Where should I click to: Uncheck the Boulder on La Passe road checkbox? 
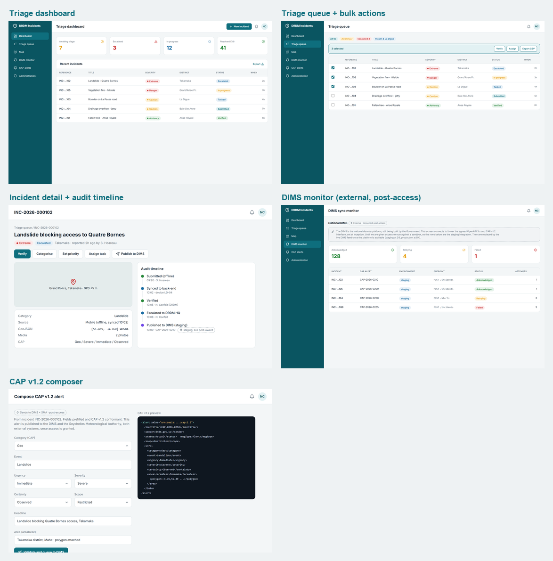(x=333, y=86)
